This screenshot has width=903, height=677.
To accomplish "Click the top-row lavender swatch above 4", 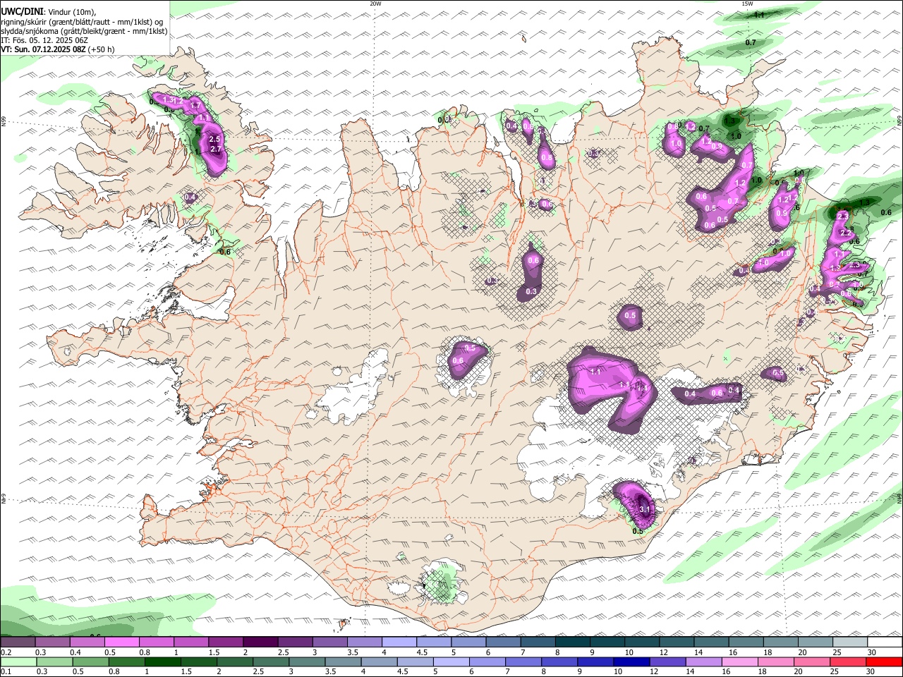I will pos(399,642).
